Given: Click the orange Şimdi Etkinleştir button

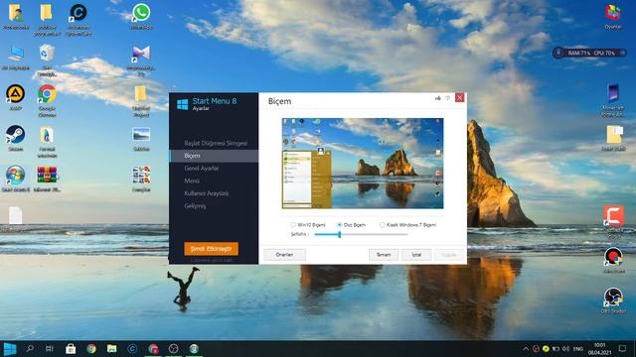Looking at the screenshot, I should 211,249.
